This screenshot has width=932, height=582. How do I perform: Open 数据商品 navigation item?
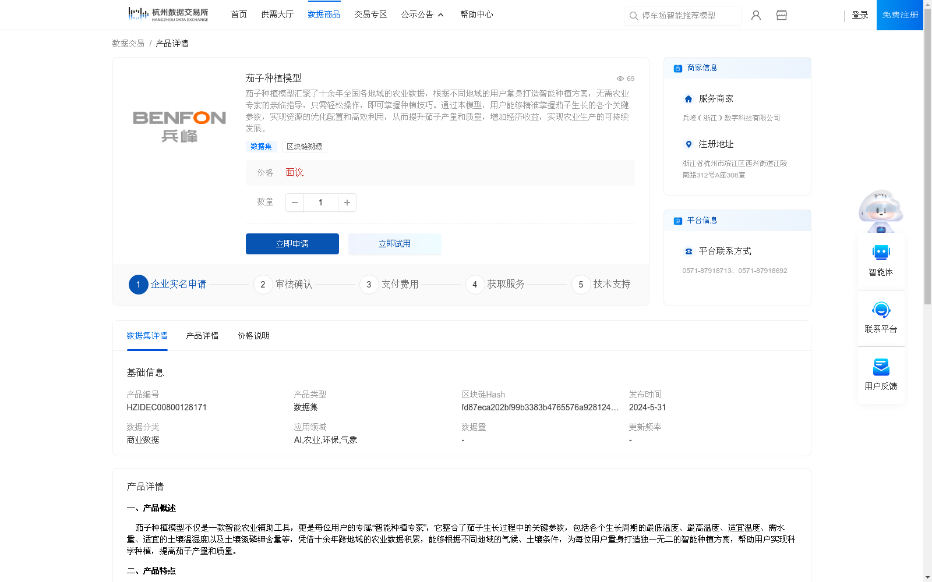tap(324, 15)
